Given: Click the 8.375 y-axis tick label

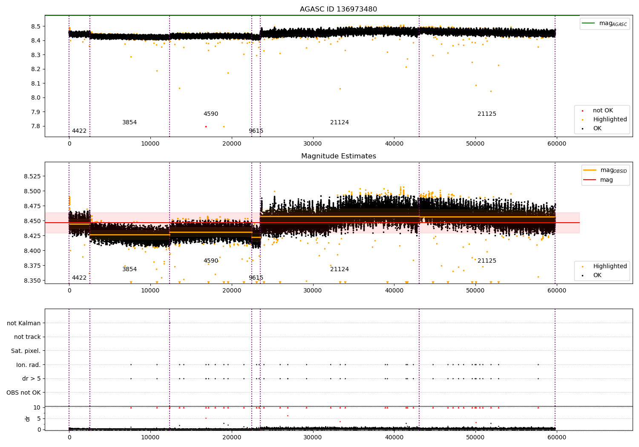Looking at the screenshot, I should coord(32,266).
